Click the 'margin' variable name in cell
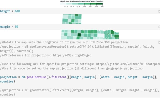The width and height of the screenshot is (160, 100). 5,27
